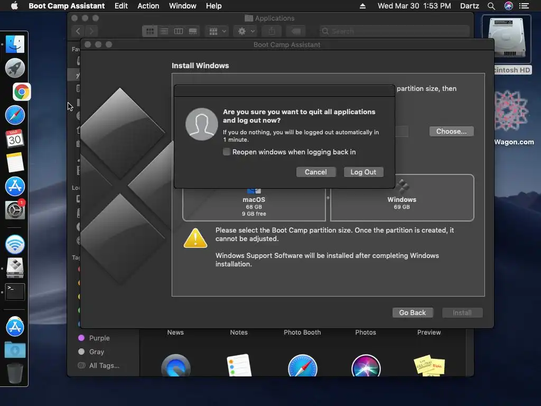The width and height of the screenshot is (541, 406).
Task: Click the Finder Search field
Action: tap(394, 31)
